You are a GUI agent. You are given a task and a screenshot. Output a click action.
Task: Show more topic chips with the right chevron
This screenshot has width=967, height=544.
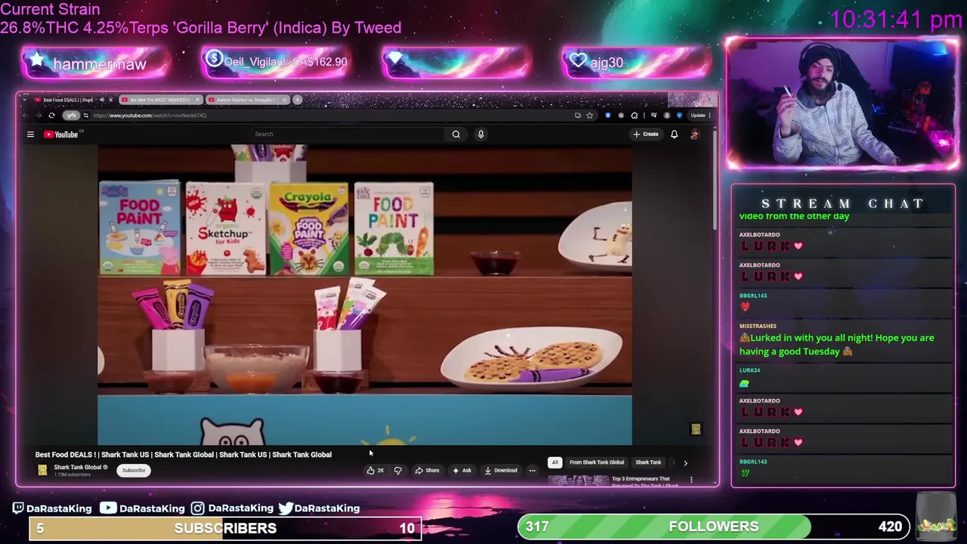685,462
